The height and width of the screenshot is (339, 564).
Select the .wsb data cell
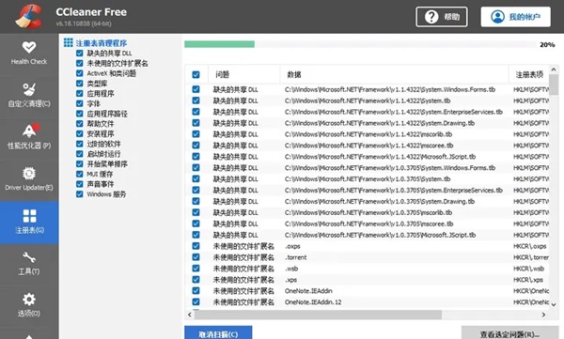(291, 269)
